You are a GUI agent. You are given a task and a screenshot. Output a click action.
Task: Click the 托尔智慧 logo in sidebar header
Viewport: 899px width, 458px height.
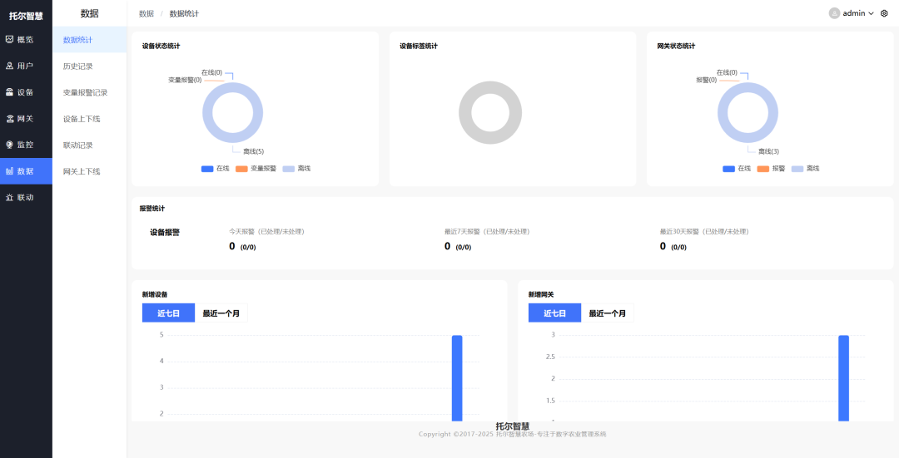point(26,16)
